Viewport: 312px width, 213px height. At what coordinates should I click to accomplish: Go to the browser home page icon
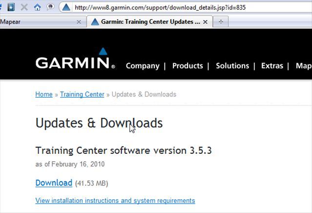click(37, 7)
